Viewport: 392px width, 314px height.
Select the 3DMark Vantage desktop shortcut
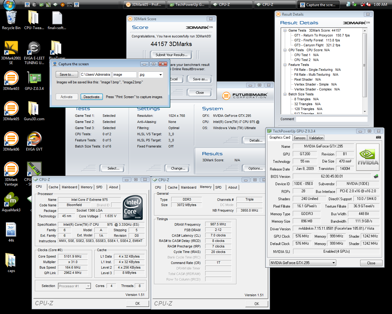point(11,174)
